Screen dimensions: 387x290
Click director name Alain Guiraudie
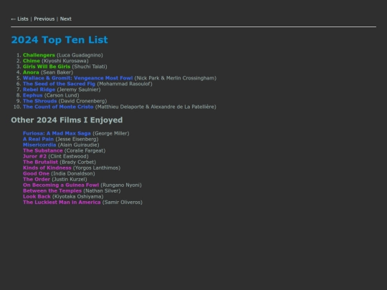coord(79,145)
